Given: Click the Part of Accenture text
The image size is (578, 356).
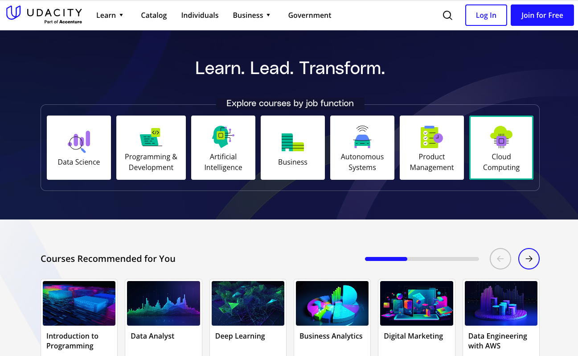Looking at the screenshot, I should pos(63,22).
